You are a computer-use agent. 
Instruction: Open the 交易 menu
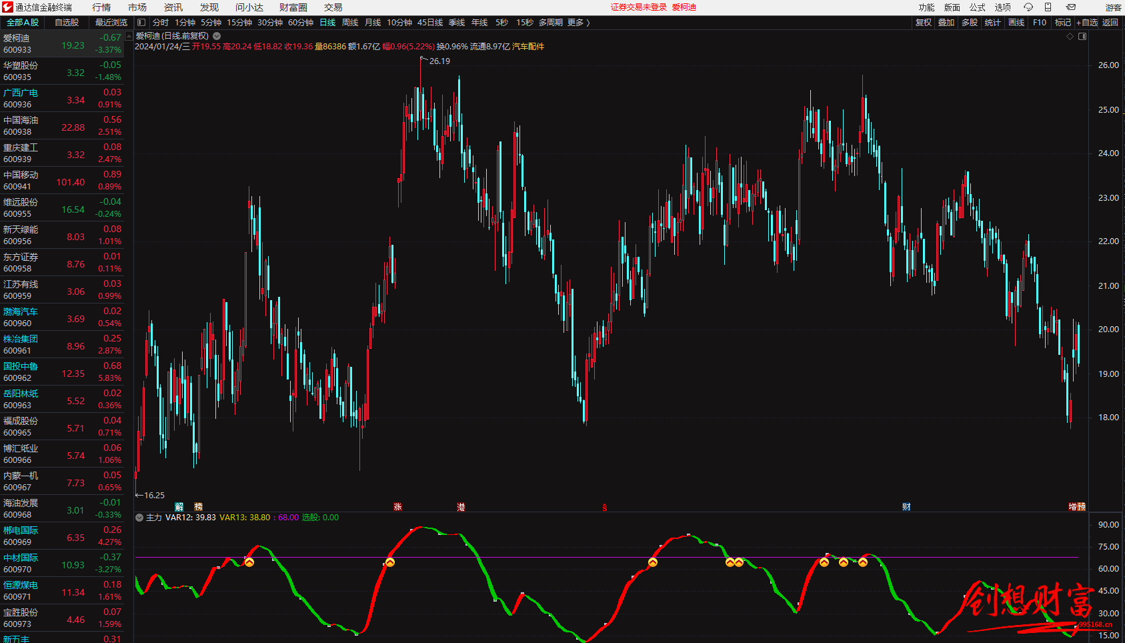[333, 7]
